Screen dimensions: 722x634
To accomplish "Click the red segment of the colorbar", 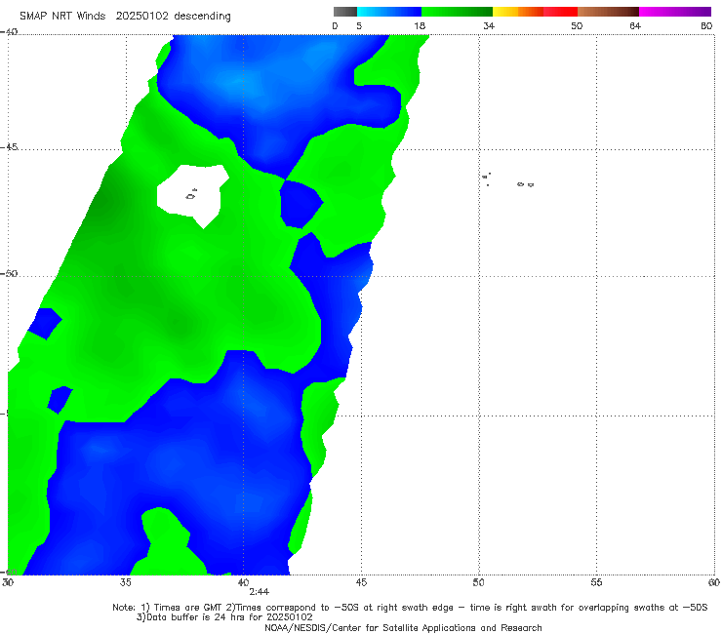I will click(560, 12).
